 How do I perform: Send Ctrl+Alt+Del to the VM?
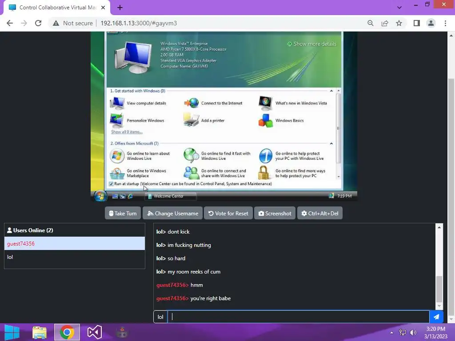coord(320,214)
